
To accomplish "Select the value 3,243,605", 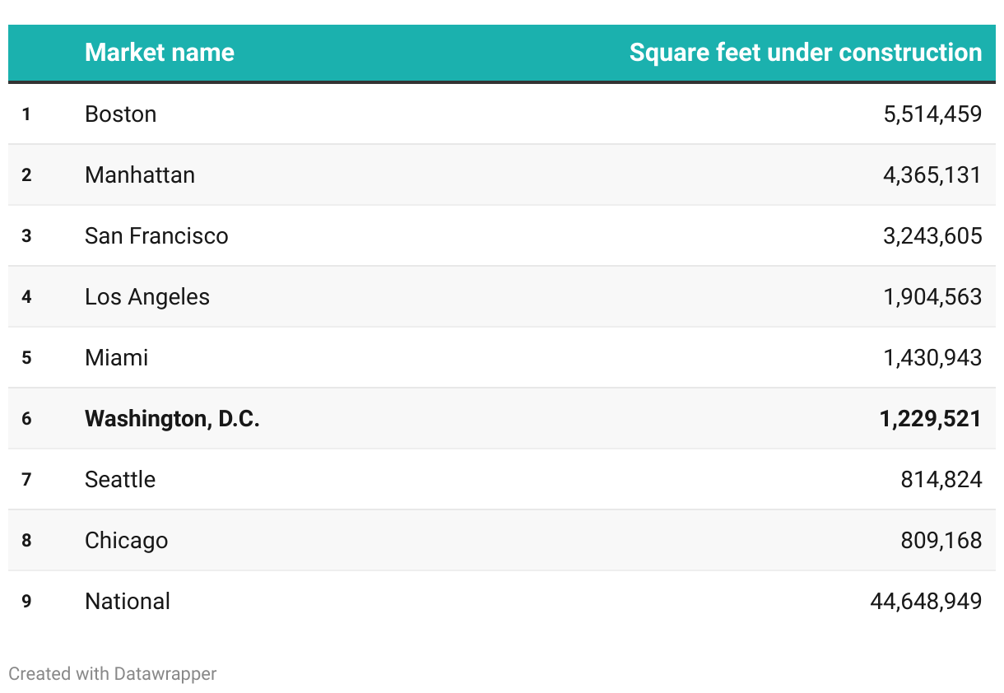I will (932, 236).
